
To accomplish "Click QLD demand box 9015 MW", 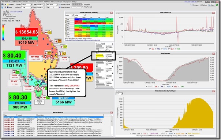I will click(x=26, y=43).
